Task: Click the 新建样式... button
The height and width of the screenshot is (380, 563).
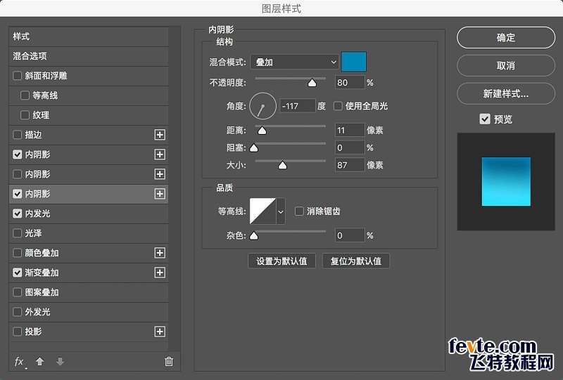Action: 506,93
